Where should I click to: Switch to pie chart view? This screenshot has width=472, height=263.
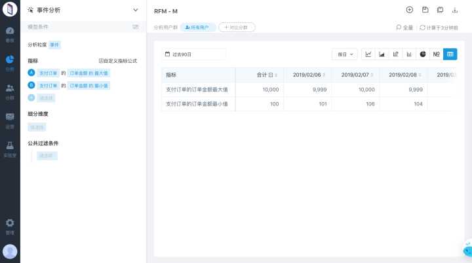423,54
